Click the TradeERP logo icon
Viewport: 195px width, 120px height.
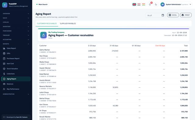[5, 5]
